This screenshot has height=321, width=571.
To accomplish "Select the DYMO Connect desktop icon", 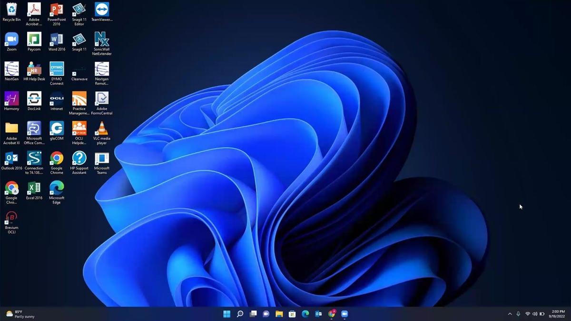I will pyautogui.click(x=57, y=69).
